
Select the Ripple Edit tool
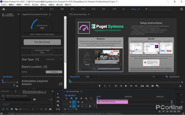coord(58,101)
